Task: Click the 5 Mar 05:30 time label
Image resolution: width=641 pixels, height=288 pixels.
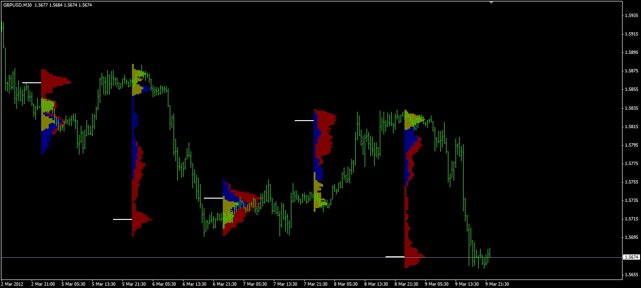Action: click(73, 284)
